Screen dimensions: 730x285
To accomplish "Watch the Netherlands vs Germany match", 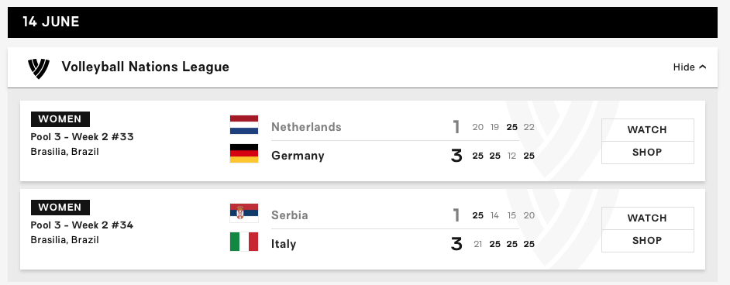I will 648,129.
